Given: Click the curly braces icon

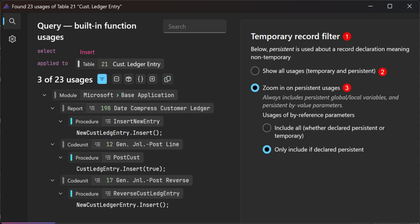Looking at the screenshot, I should (x=140, y=79).
